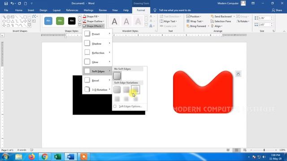The width and height of the screenshot is (287, 161).
Task: Click the shape height field showing 1.76"
Action: pyautogui.click(x=265, y=18)
